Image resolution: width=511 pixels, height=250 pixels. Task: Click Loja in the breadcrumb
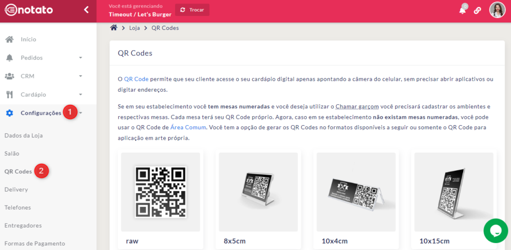[x=134, y=28]
